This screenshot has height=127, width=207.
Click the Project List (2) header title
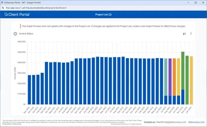[103, 15]
